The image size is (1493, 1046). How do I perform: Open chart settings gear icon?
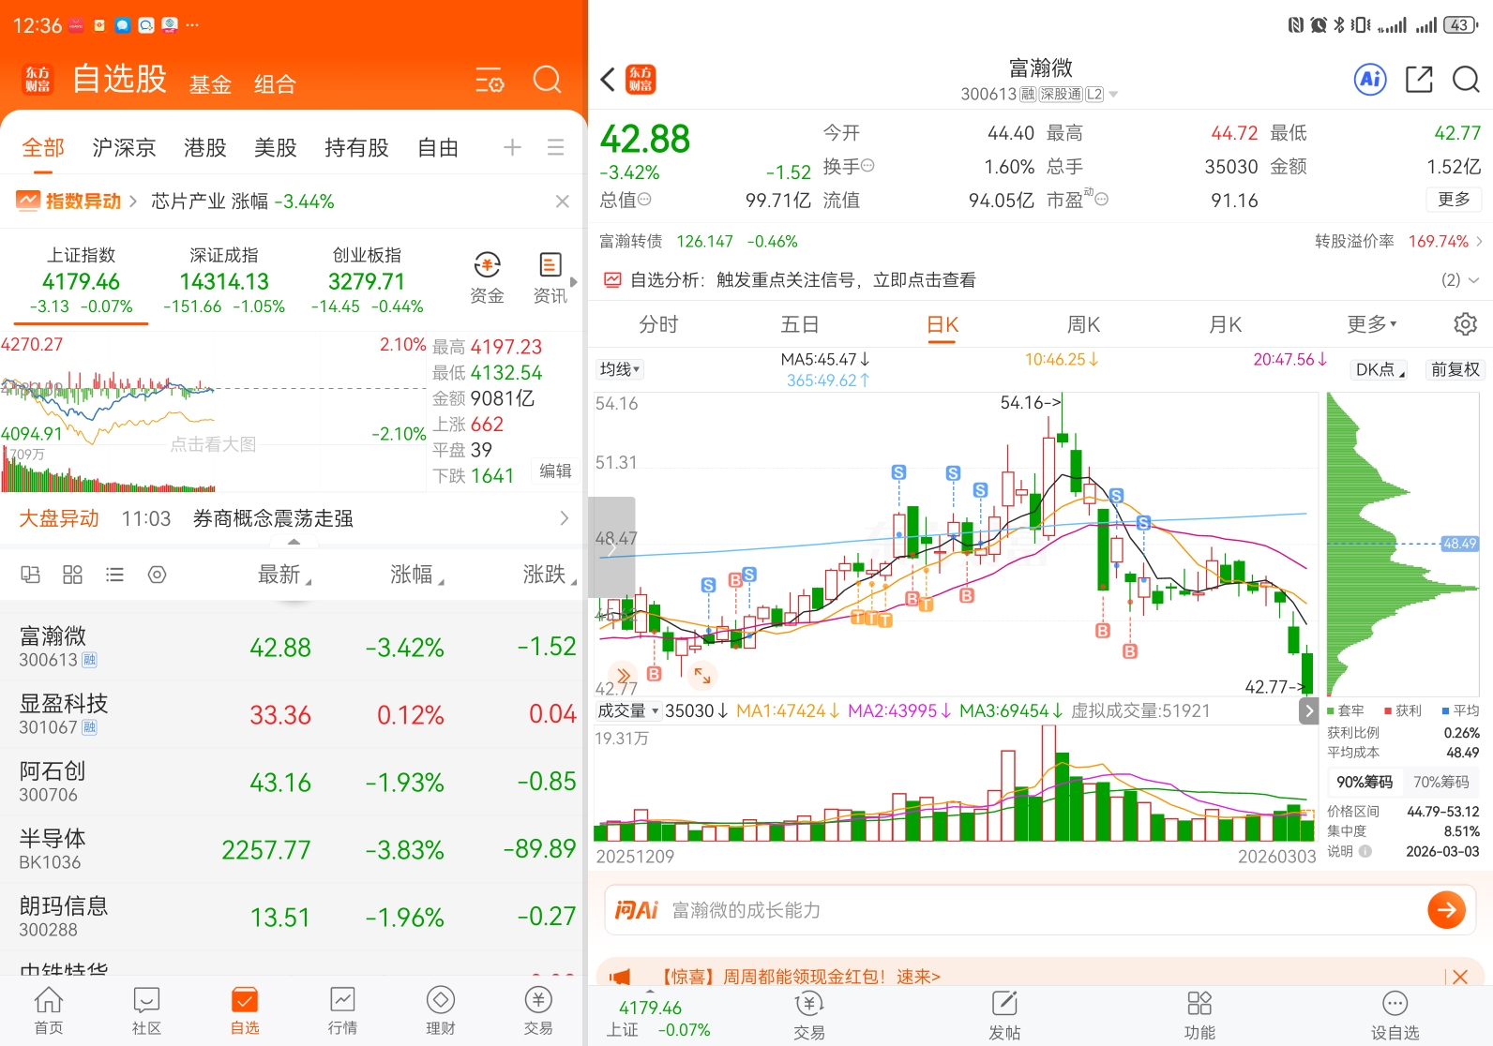(x=1465, y=324)
